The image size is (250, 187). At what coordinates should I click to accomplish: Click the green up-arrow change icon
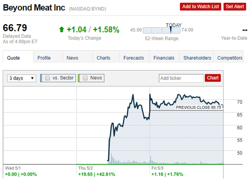(x=61, y=30)
